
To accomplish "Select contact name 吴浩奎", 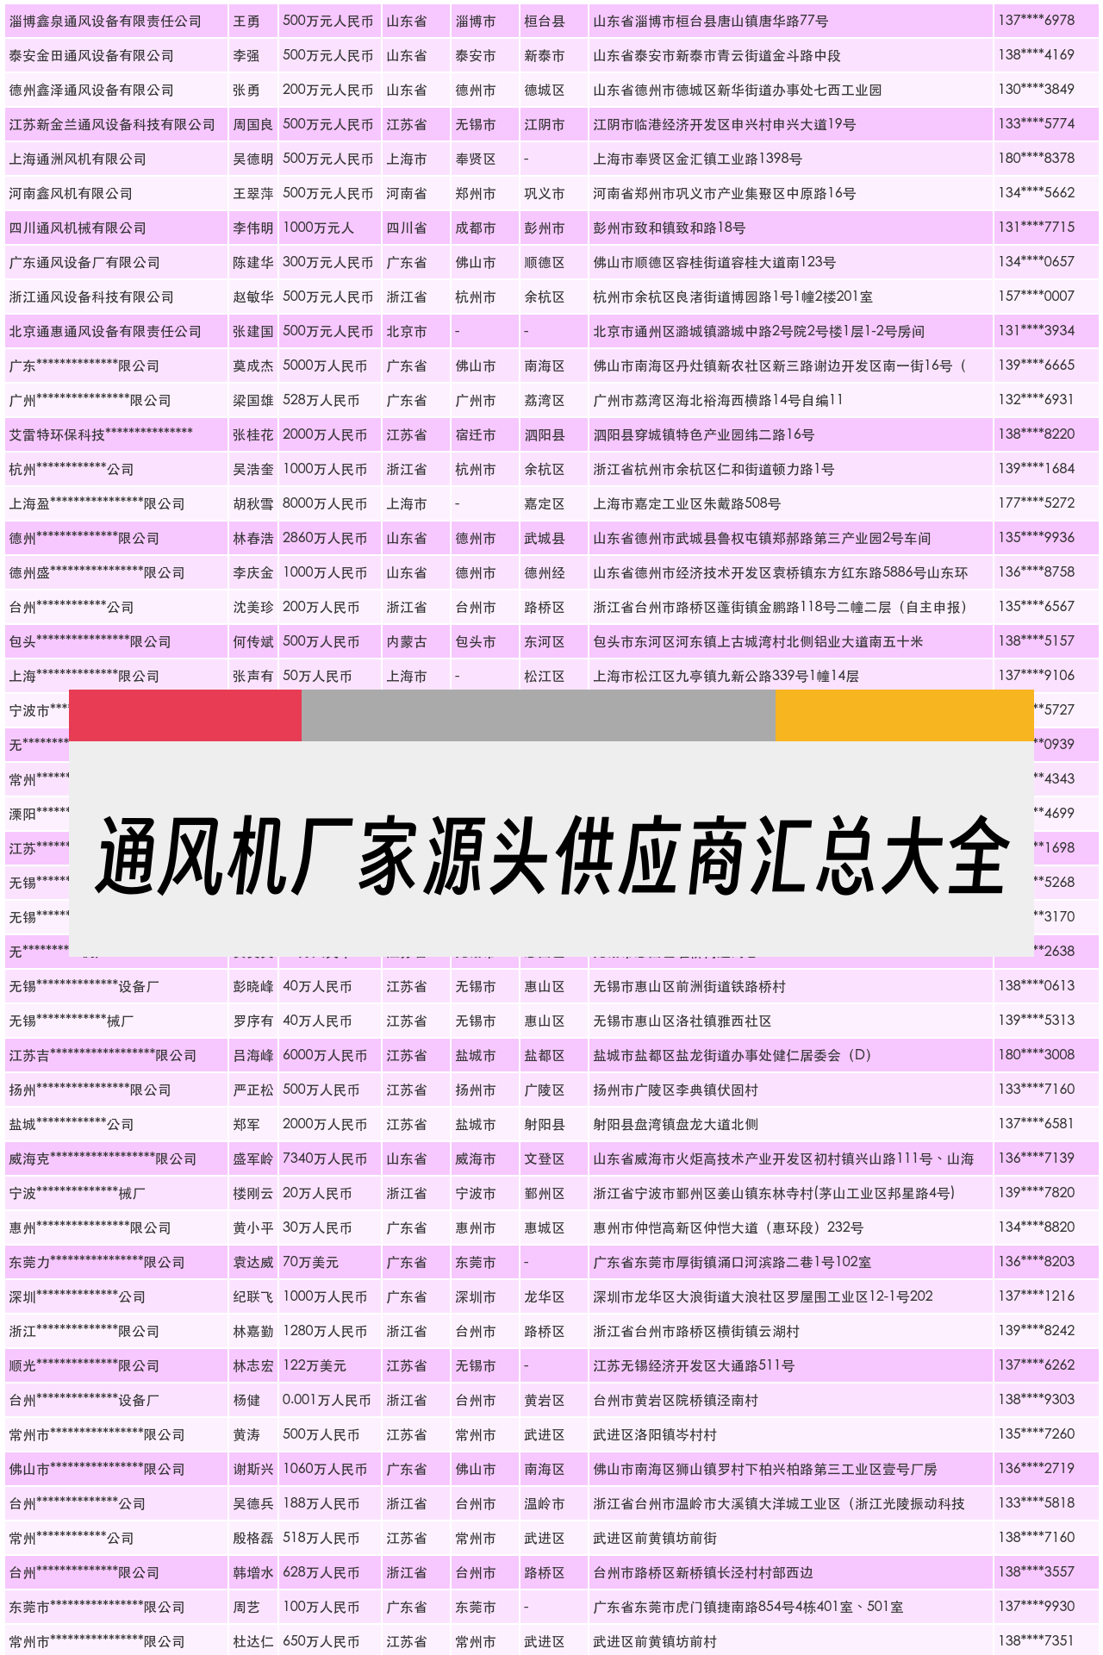I will coord(253,469).
